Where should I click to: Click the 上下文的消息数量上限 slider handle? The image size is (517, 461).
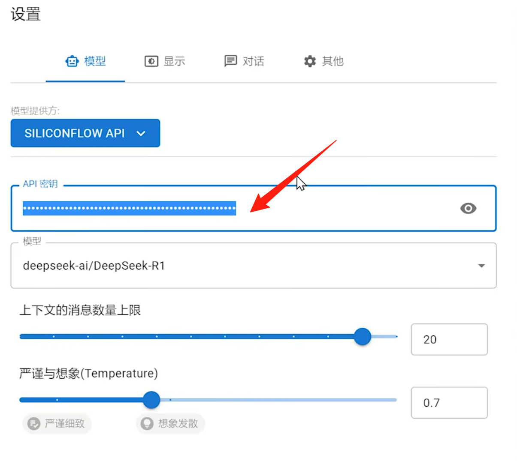[363, 337]
